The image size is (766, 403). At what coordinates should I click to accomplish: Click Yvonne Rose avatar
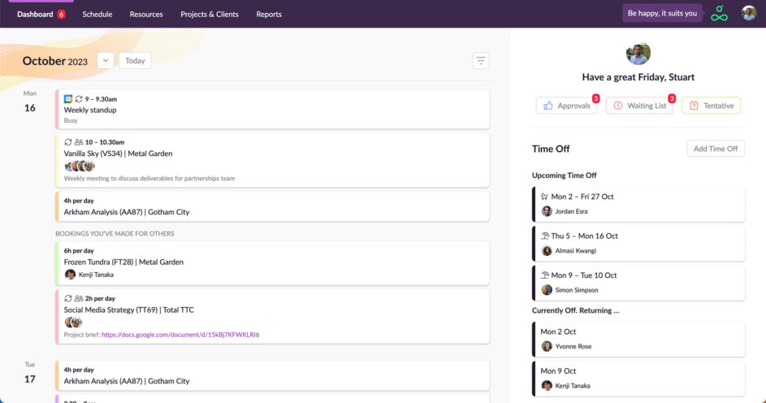coord(547,346)
